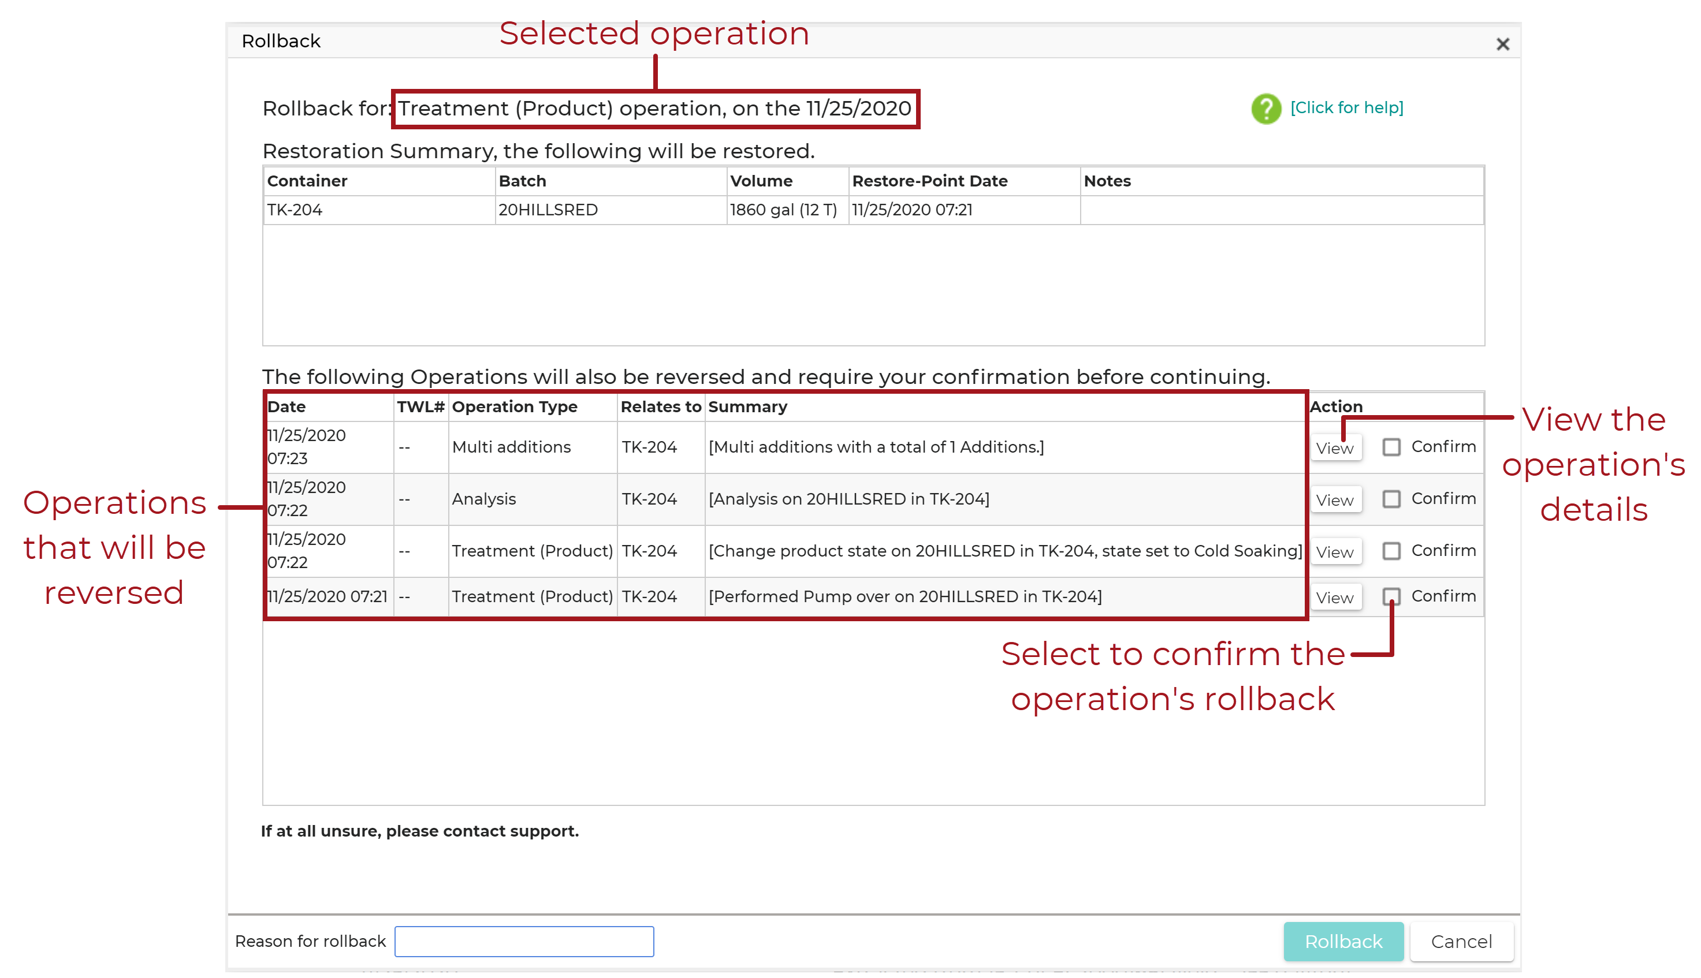1701x978 pixels.
Task: Click the Volume column header
Action: click(x=787, y=181)
